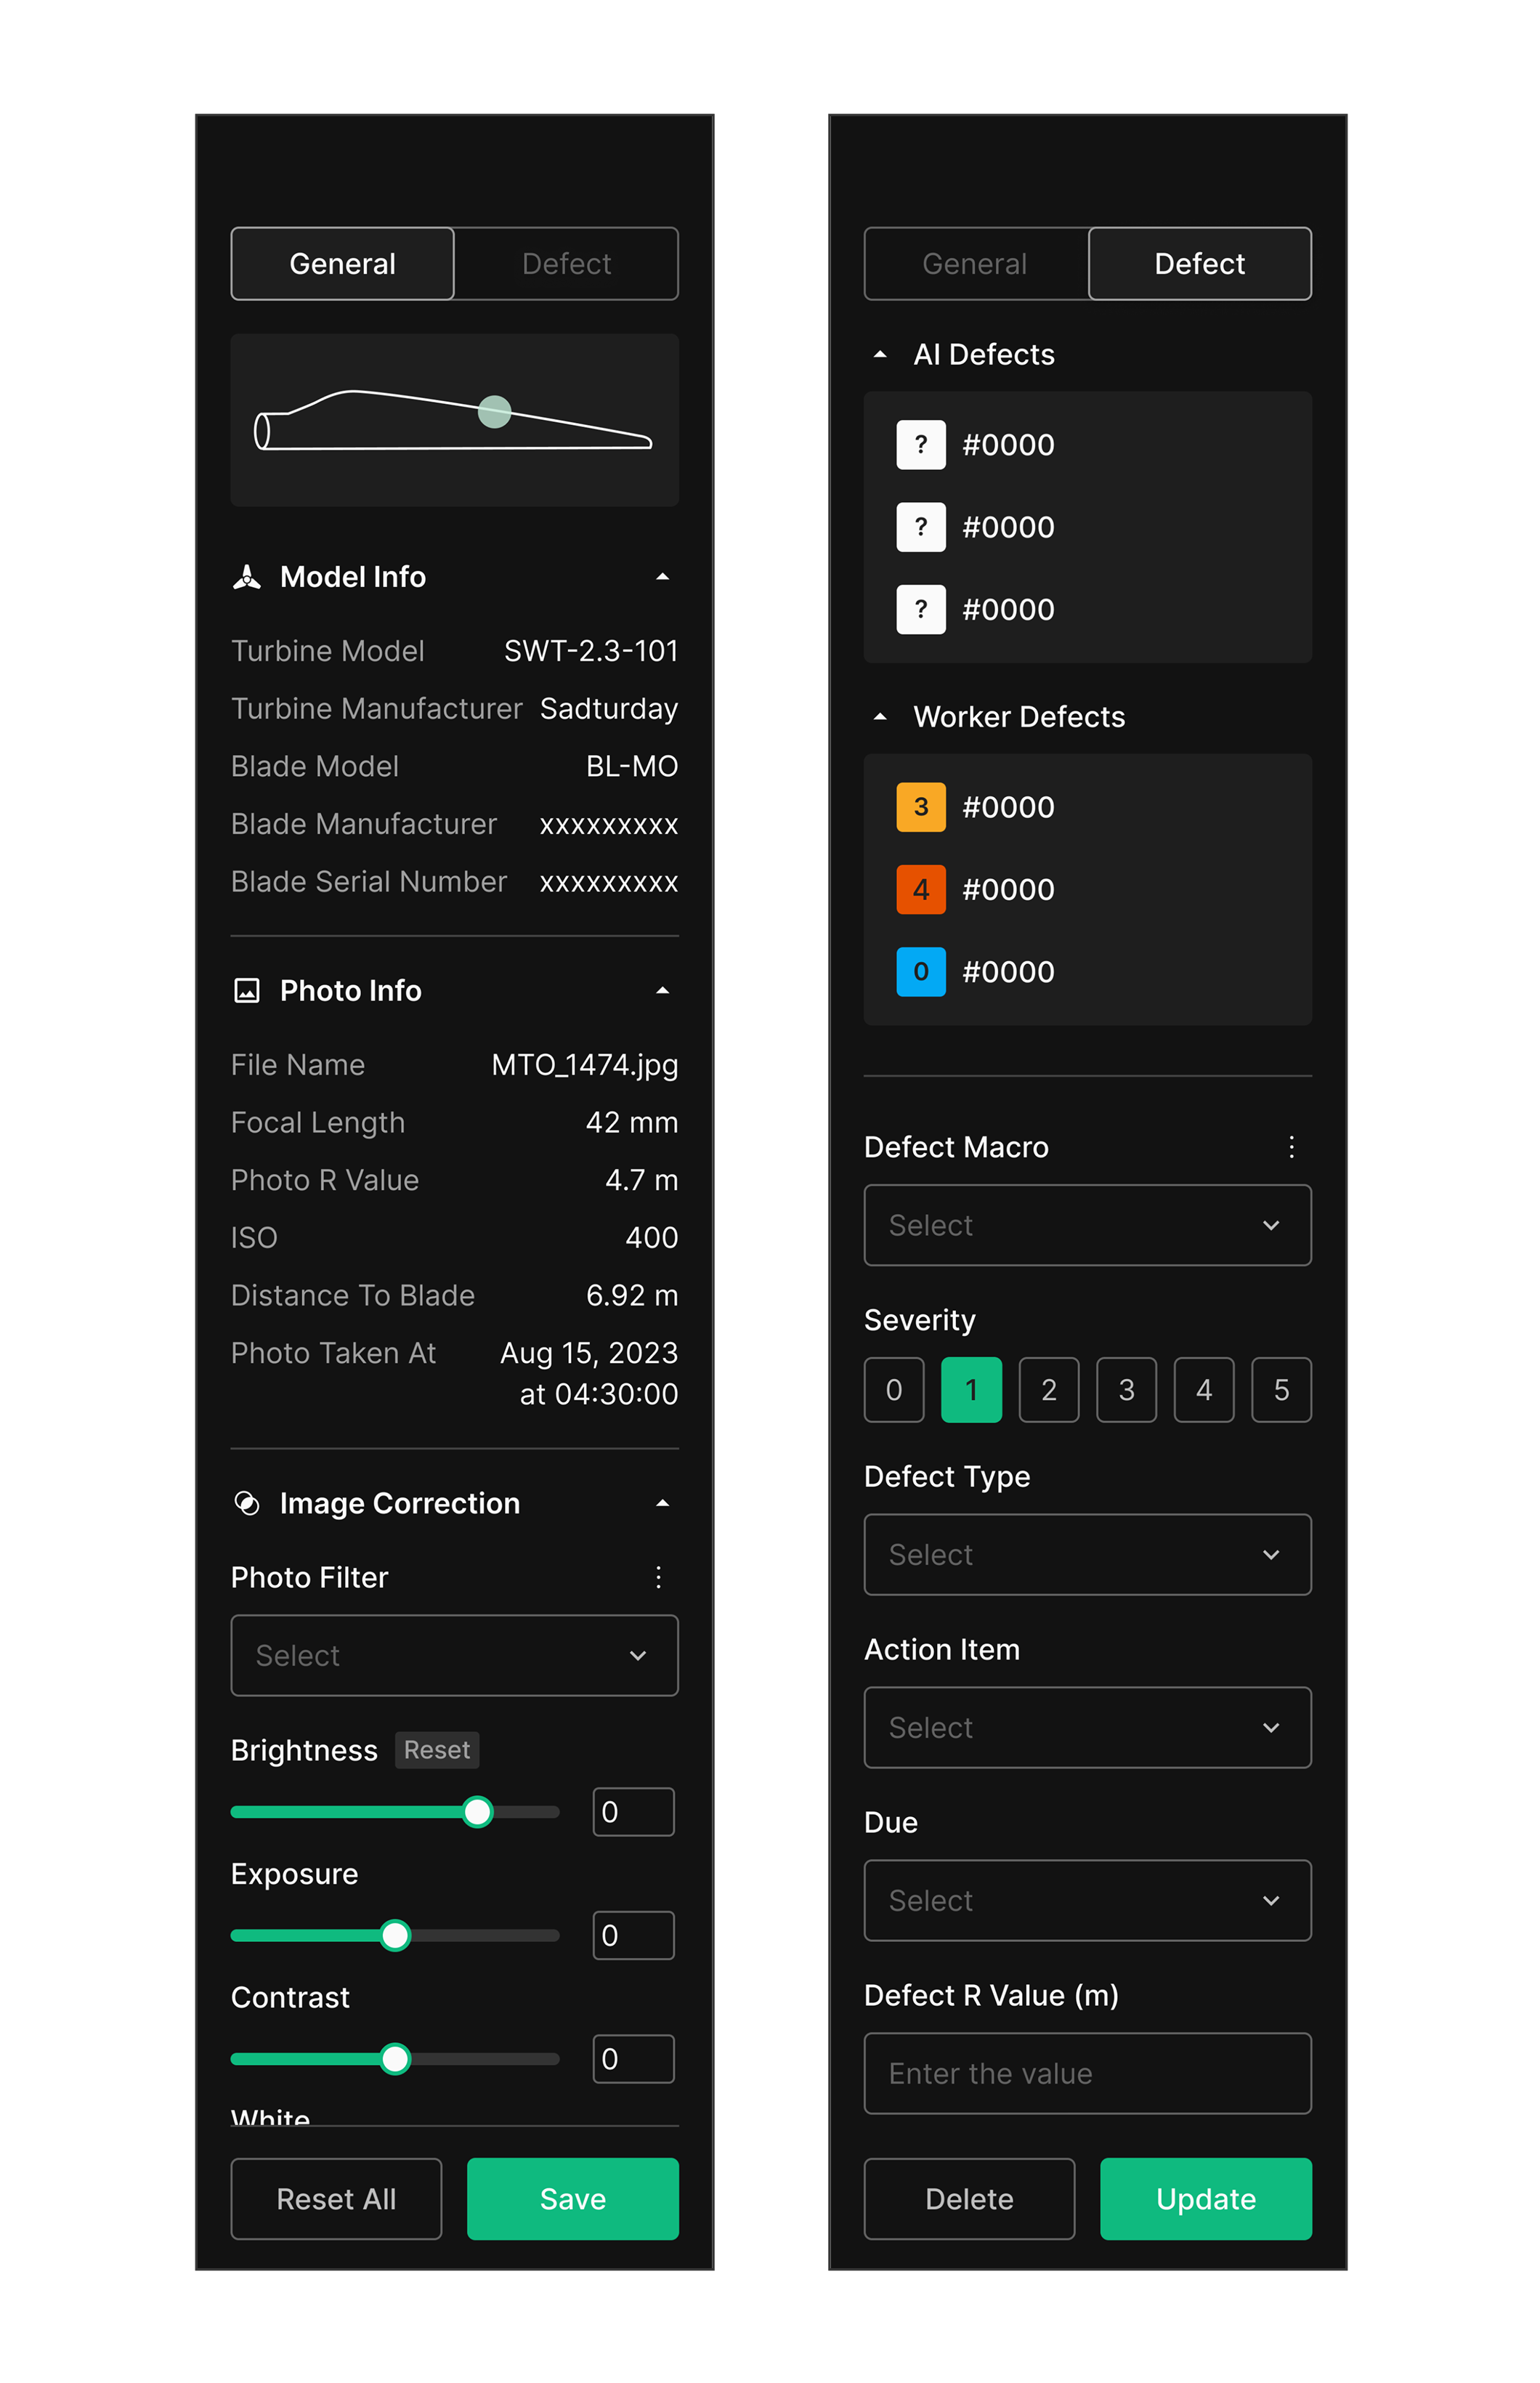
Task: Click the orange severity 3 worker defect badge
Action: pos(920,807)
